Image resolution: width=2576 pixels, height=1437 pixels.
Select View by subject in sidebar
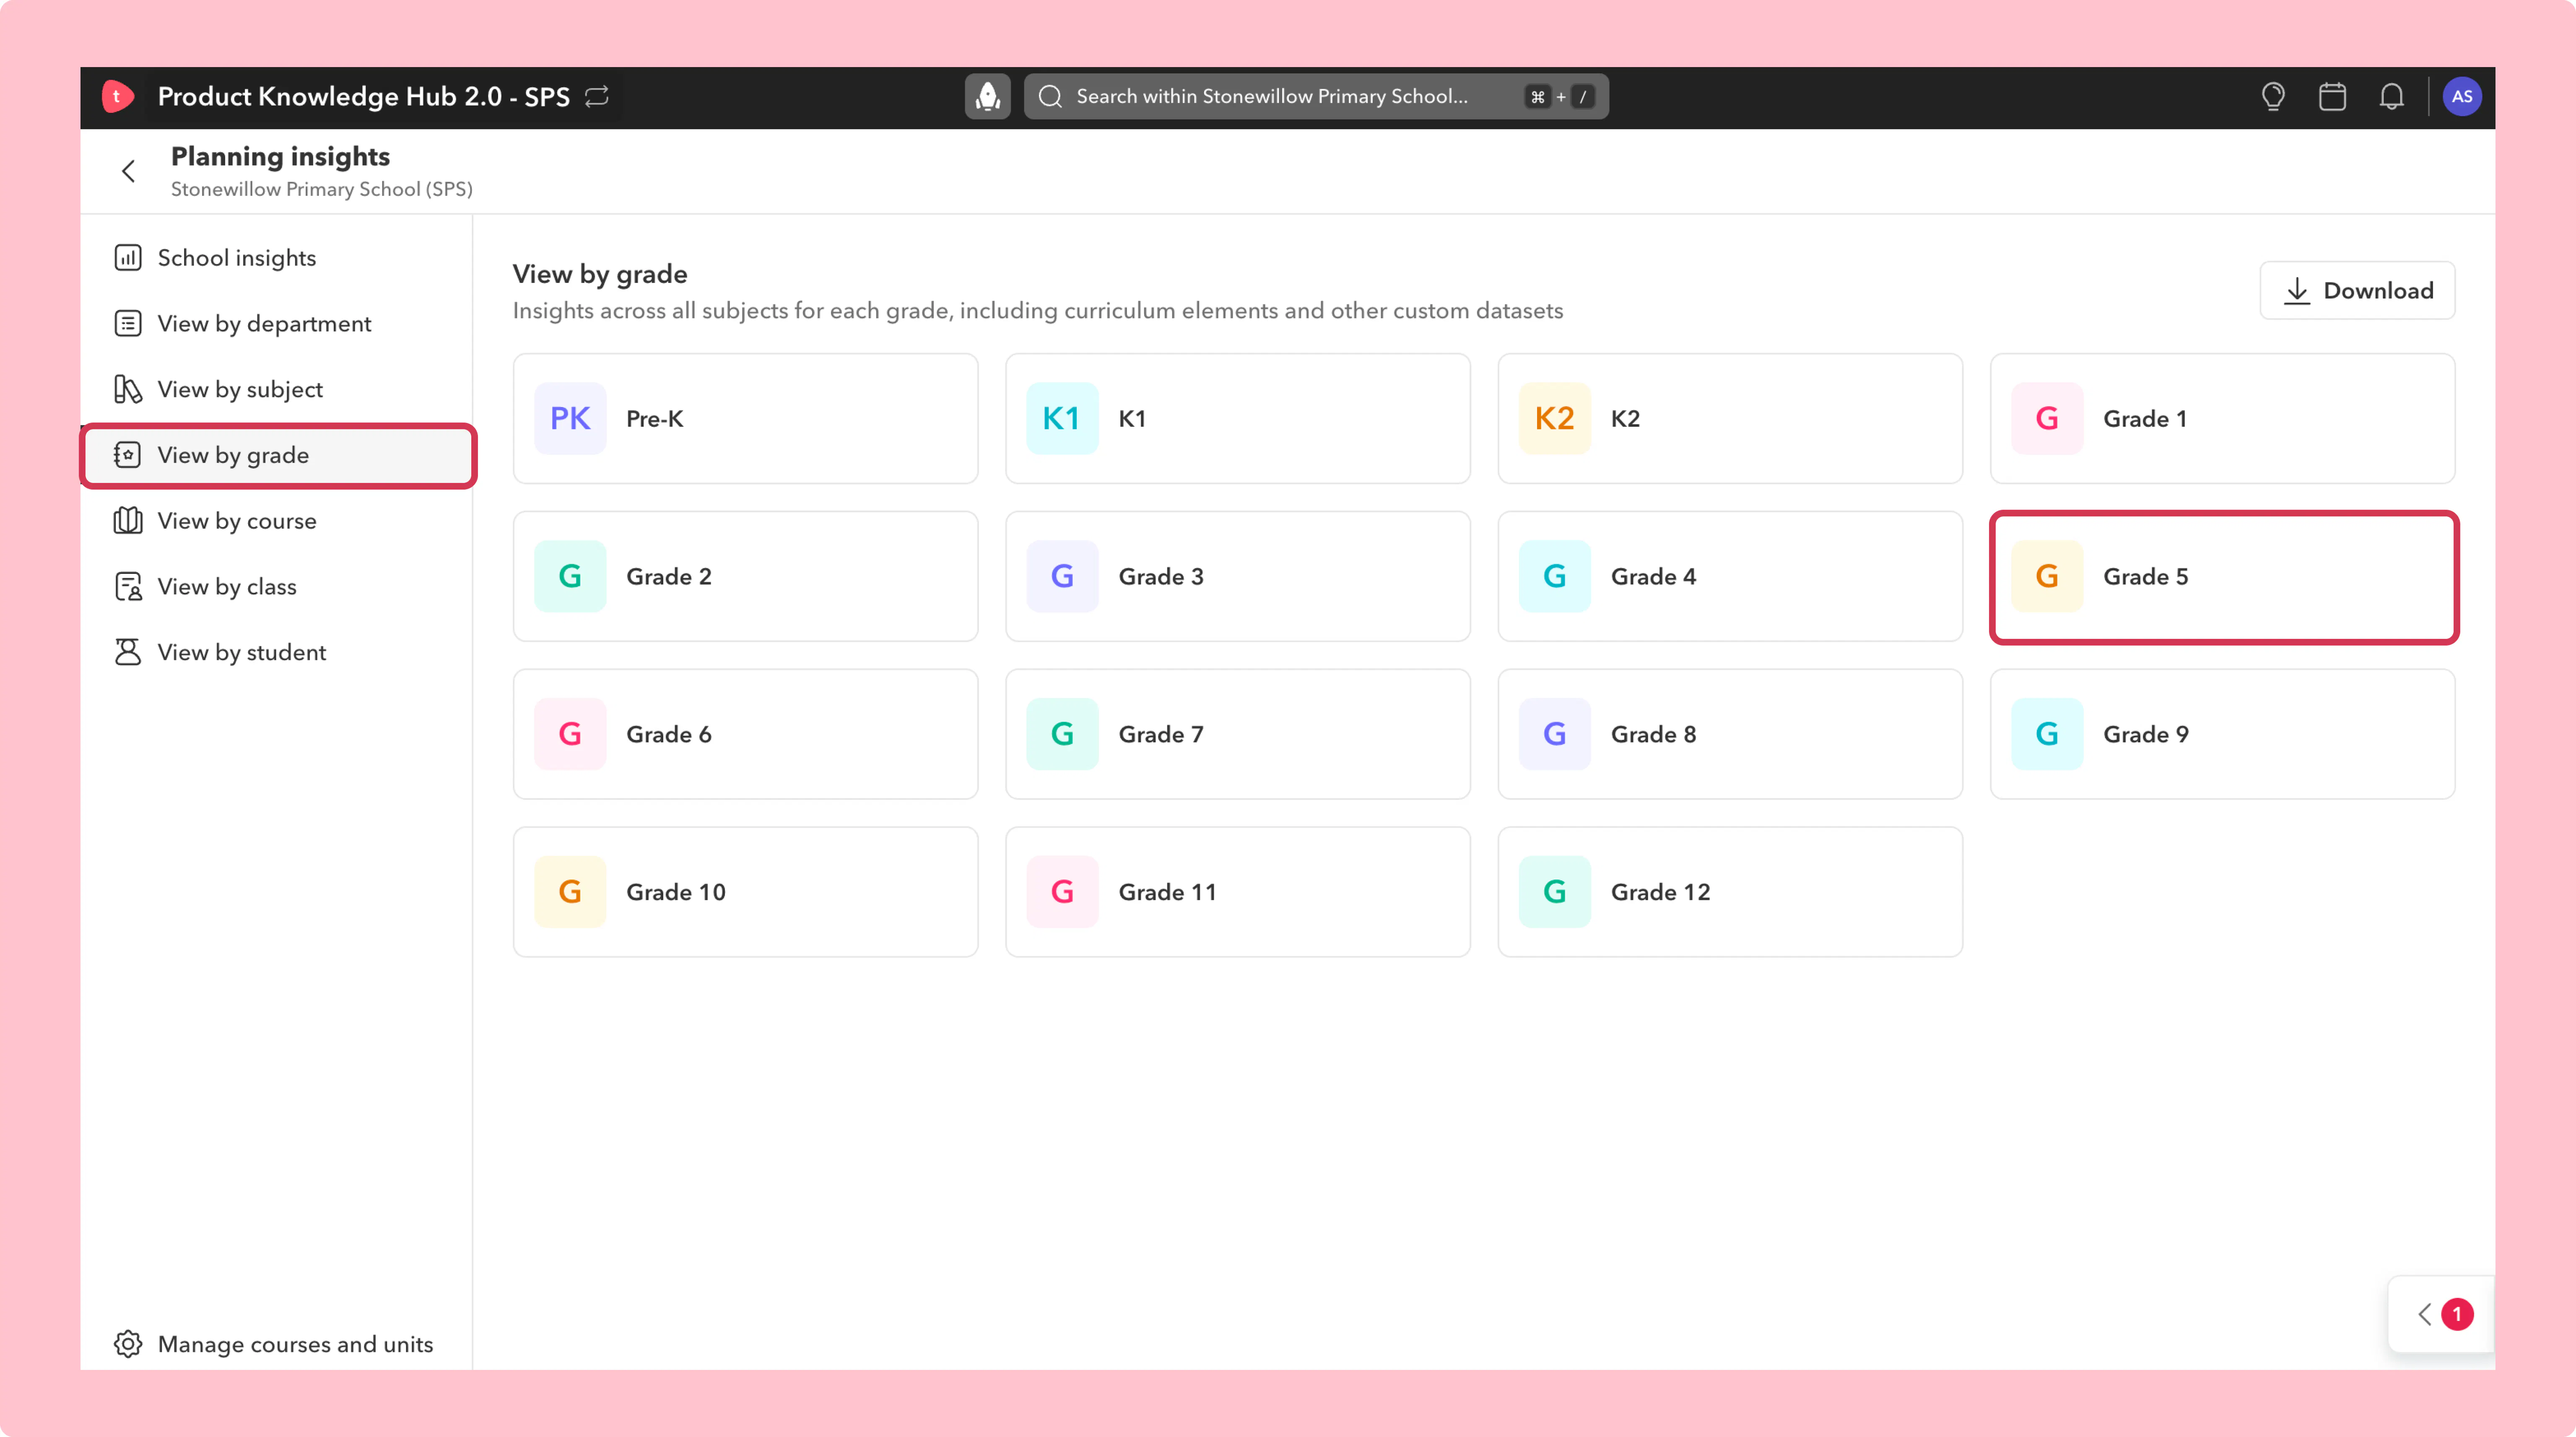tap(276, 389)
